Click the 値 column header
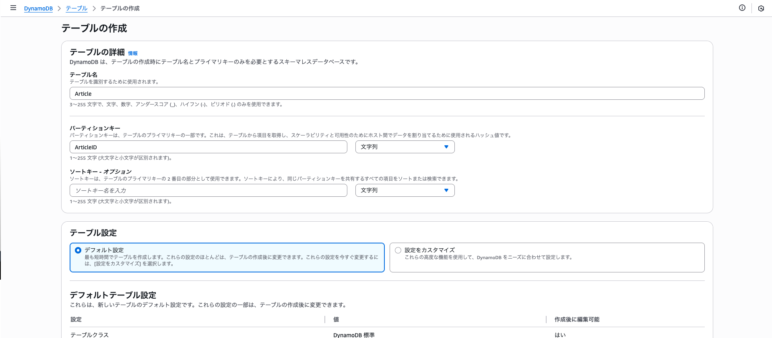 pyautogui.click(x=336, y=319)
